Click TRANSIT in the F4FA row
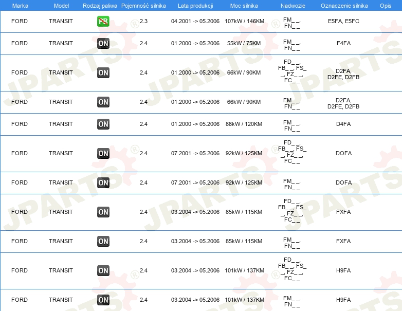 pos(61,43)
